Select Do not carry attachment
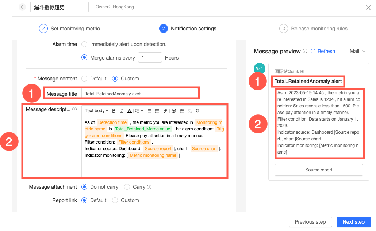Screen dimensions: 376x231 click(x=84, y=187)
